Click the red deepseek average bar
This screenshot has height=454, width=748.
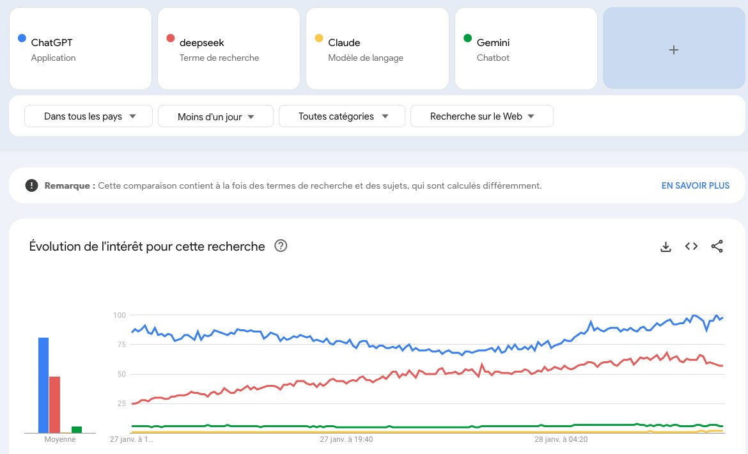(54, 405)
